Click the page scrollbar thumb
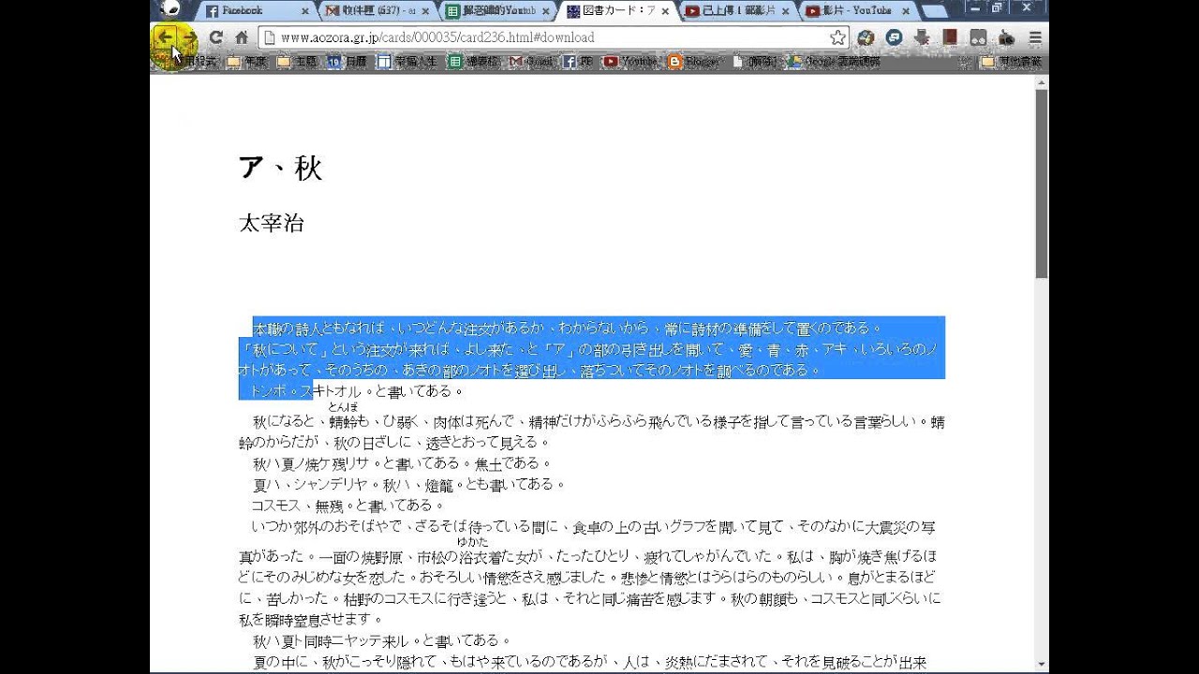 pyautogui.click(x=1042, y=183)
